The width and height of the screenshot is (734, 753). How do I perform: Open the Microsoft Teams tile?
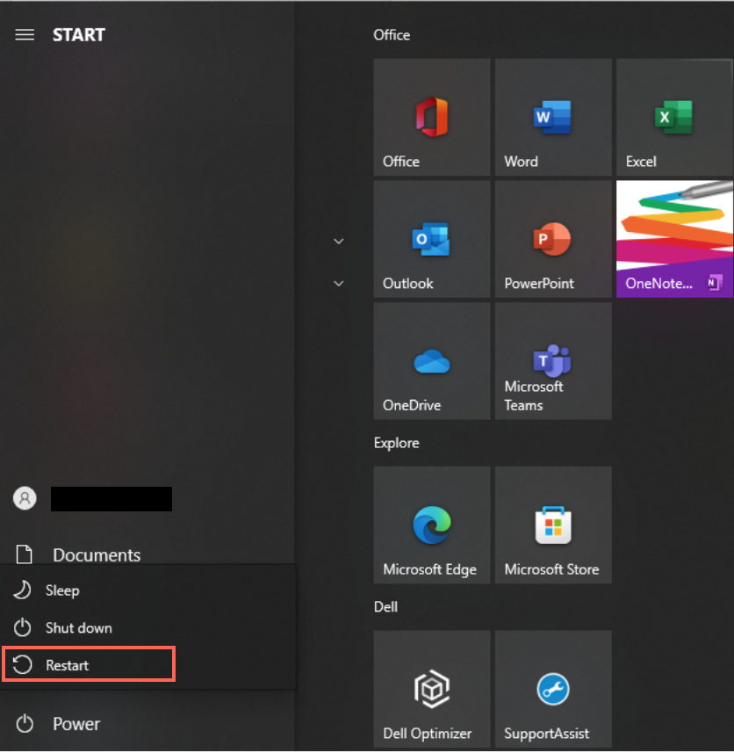553,360
